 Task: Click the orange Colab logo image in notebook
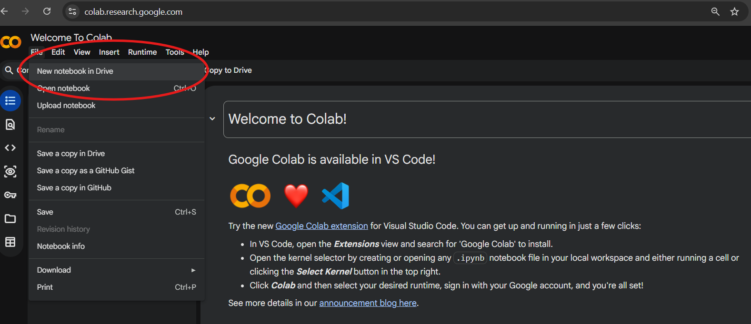250,196
